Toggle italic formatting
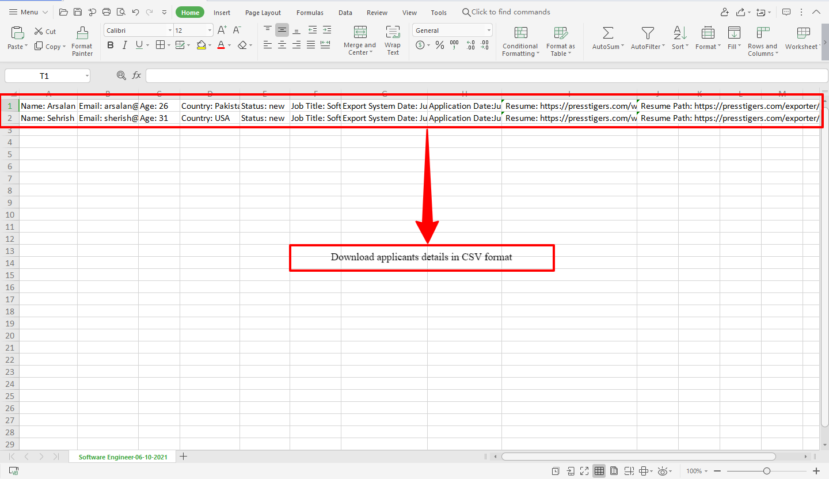The height and width of the screenshot is (479, 829). pyautogui.click(x=124, y=45)
